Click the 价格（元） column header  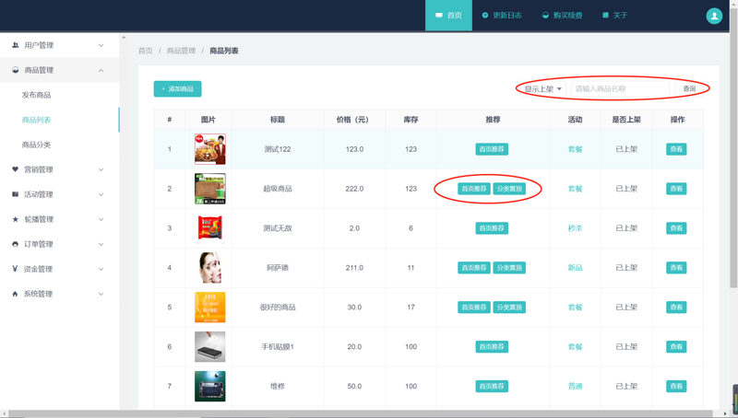coord(354,120)
